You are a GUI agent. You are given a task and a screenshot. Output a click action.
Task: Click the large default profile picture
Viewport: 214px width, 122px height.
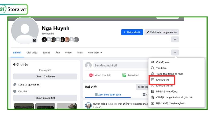pos(25,31)
